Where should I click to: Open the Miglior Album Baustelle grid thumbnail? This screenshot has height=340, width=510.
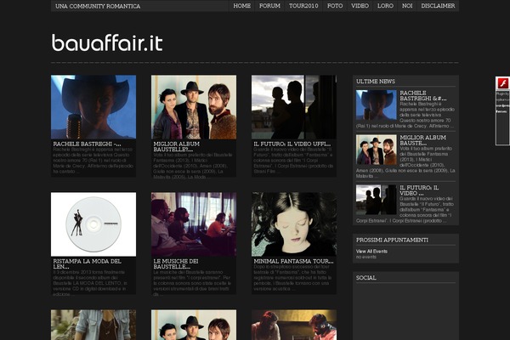point(194,107)
